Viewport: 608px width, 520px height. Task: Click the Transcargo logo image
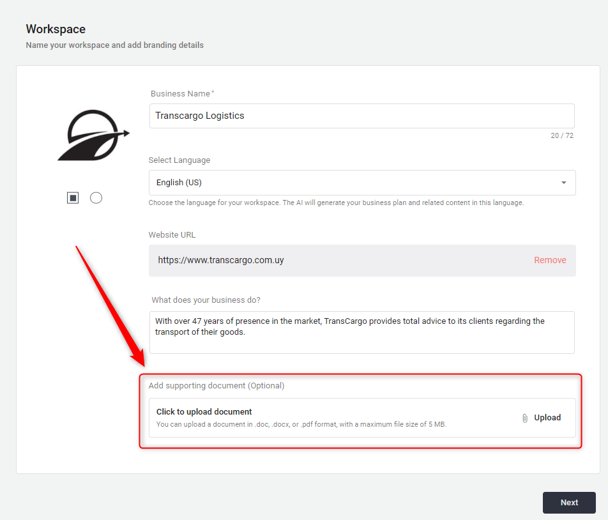(93, 135)
